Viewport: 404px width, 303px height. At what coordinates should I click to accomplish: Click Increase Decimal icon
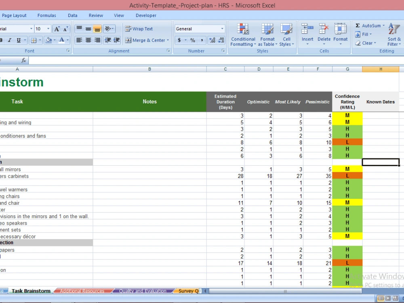tap(213, 40)
